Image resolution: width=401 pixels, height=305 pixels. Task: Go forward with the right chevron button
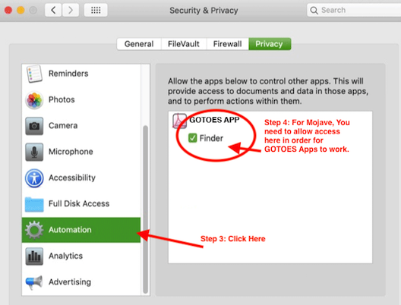71,10
